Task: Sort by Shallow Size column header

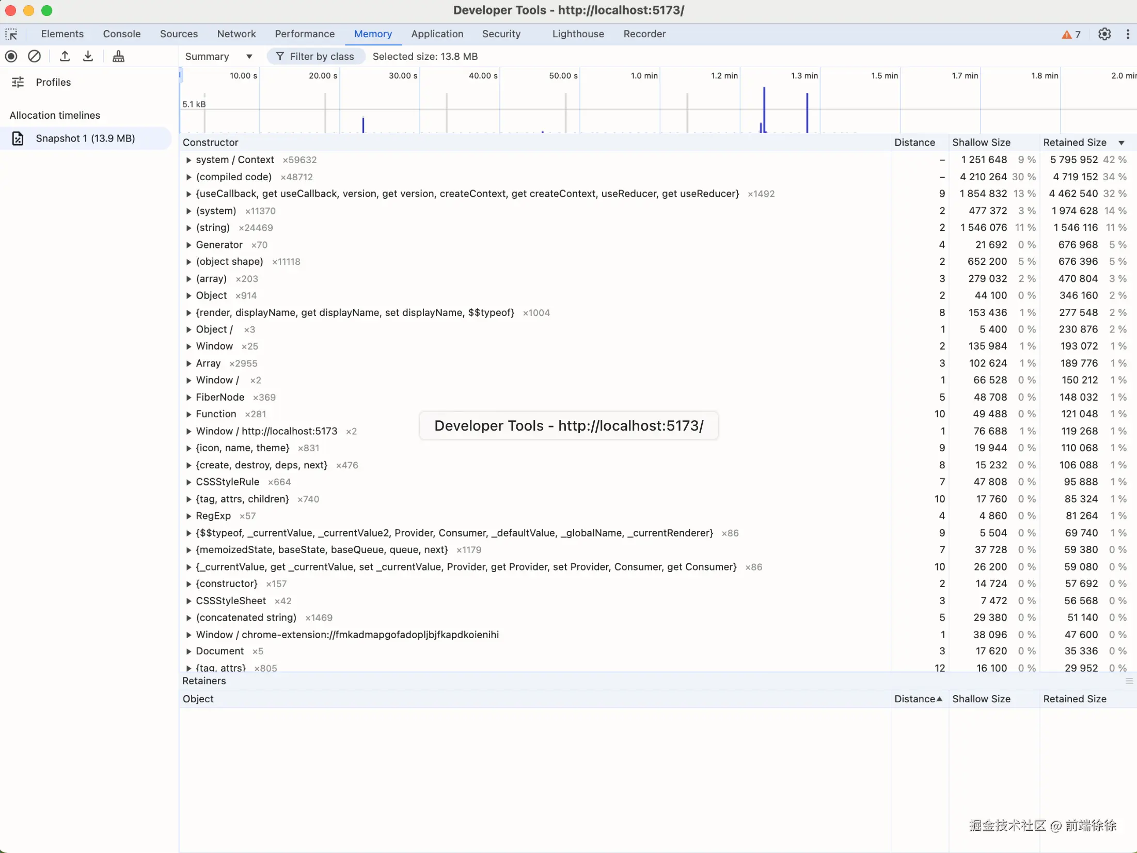Action: (981, 143)
